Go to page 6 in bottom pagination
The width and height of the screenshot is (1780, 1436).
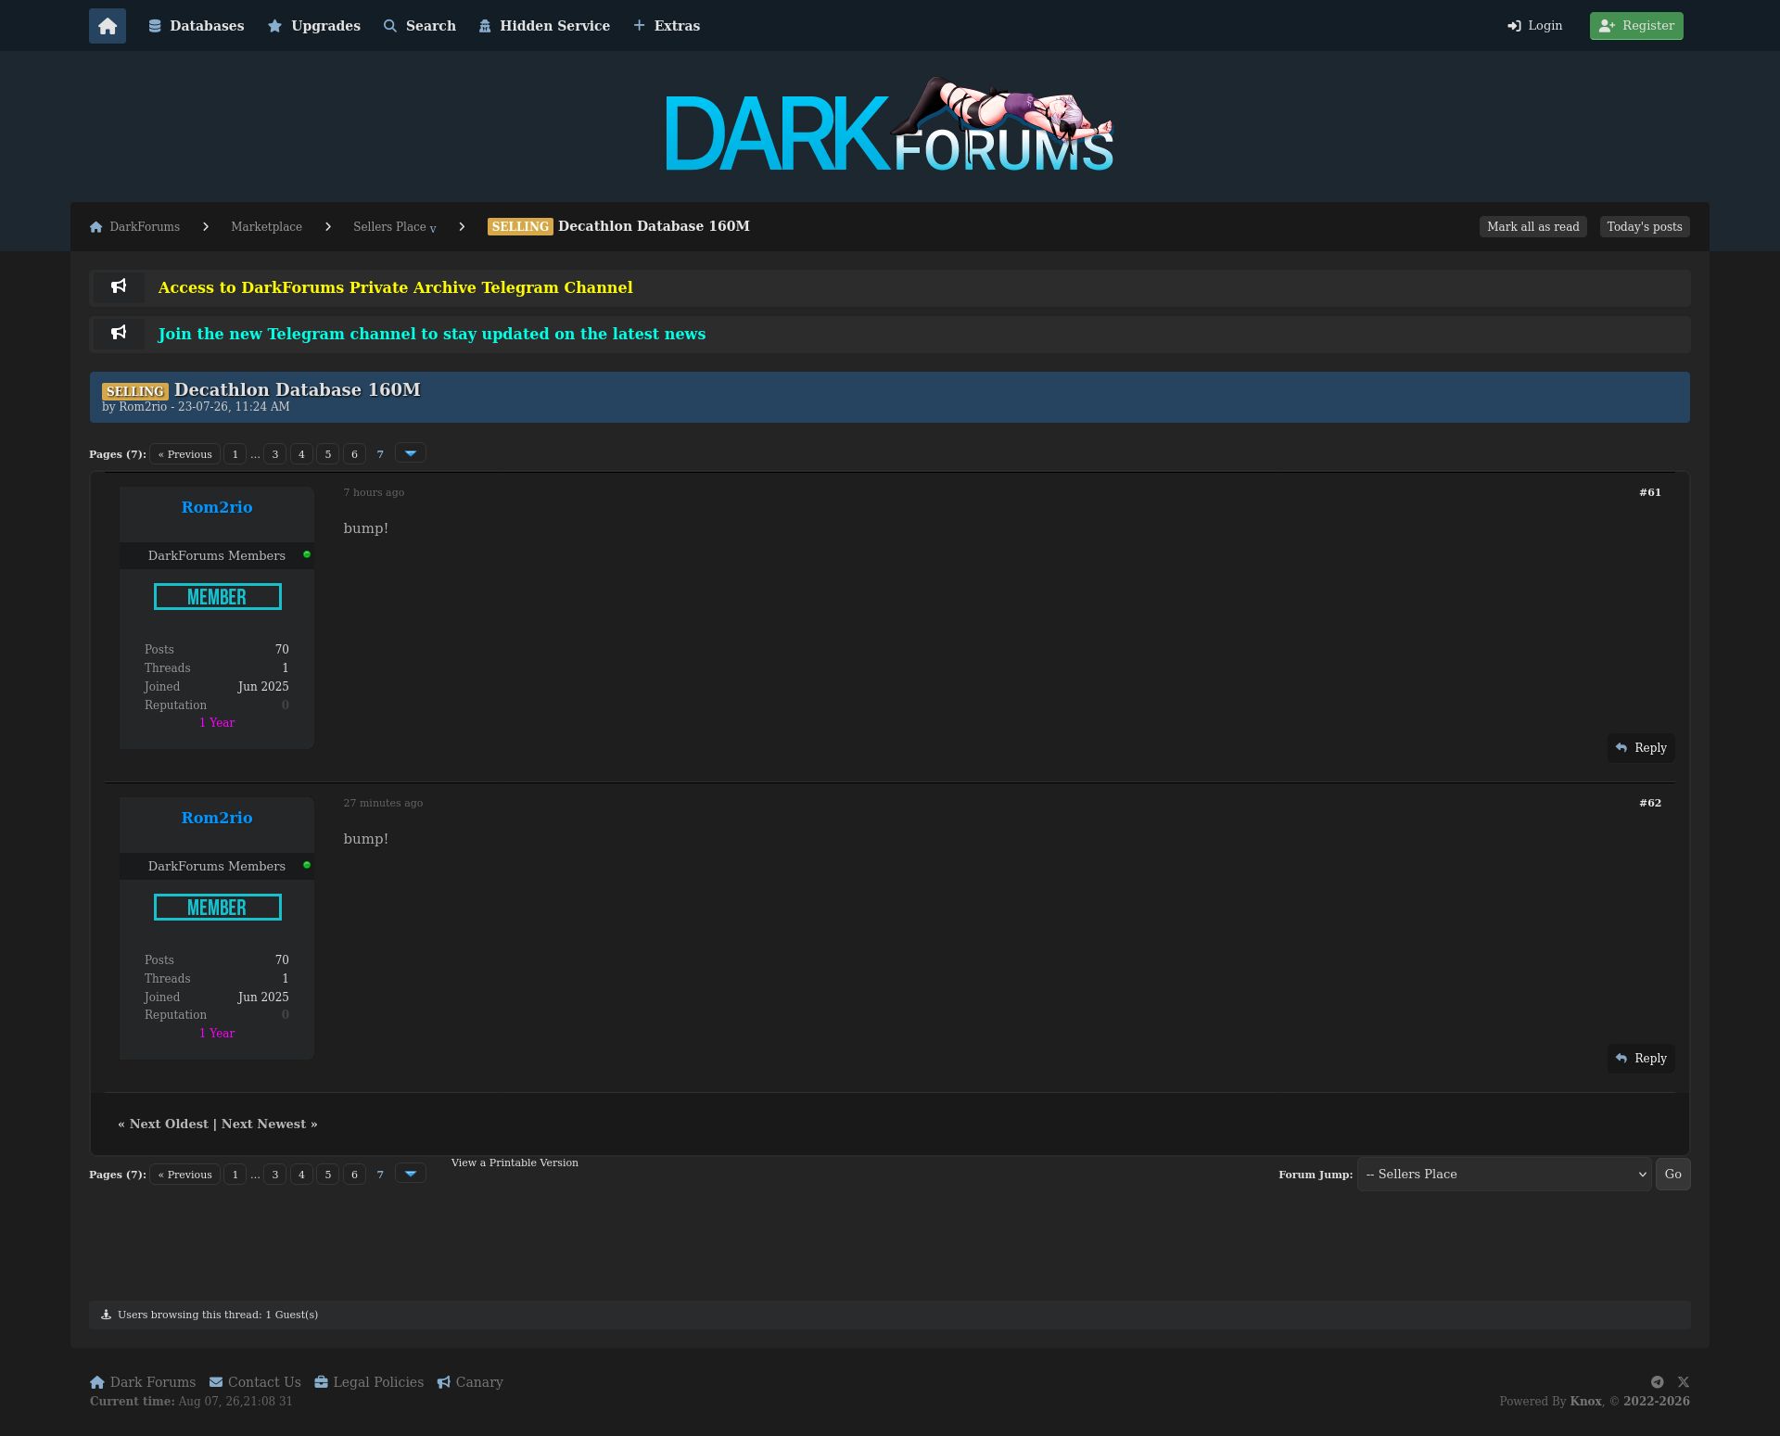point(354,1175)
